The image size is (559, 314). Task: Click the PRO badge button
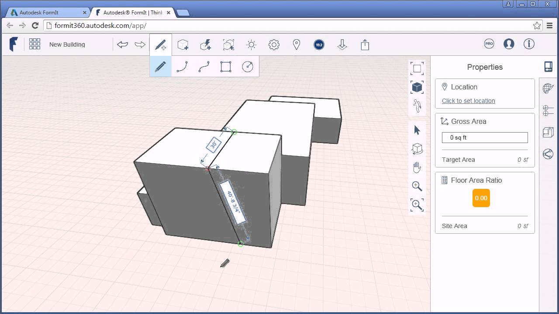coord(489,44)
